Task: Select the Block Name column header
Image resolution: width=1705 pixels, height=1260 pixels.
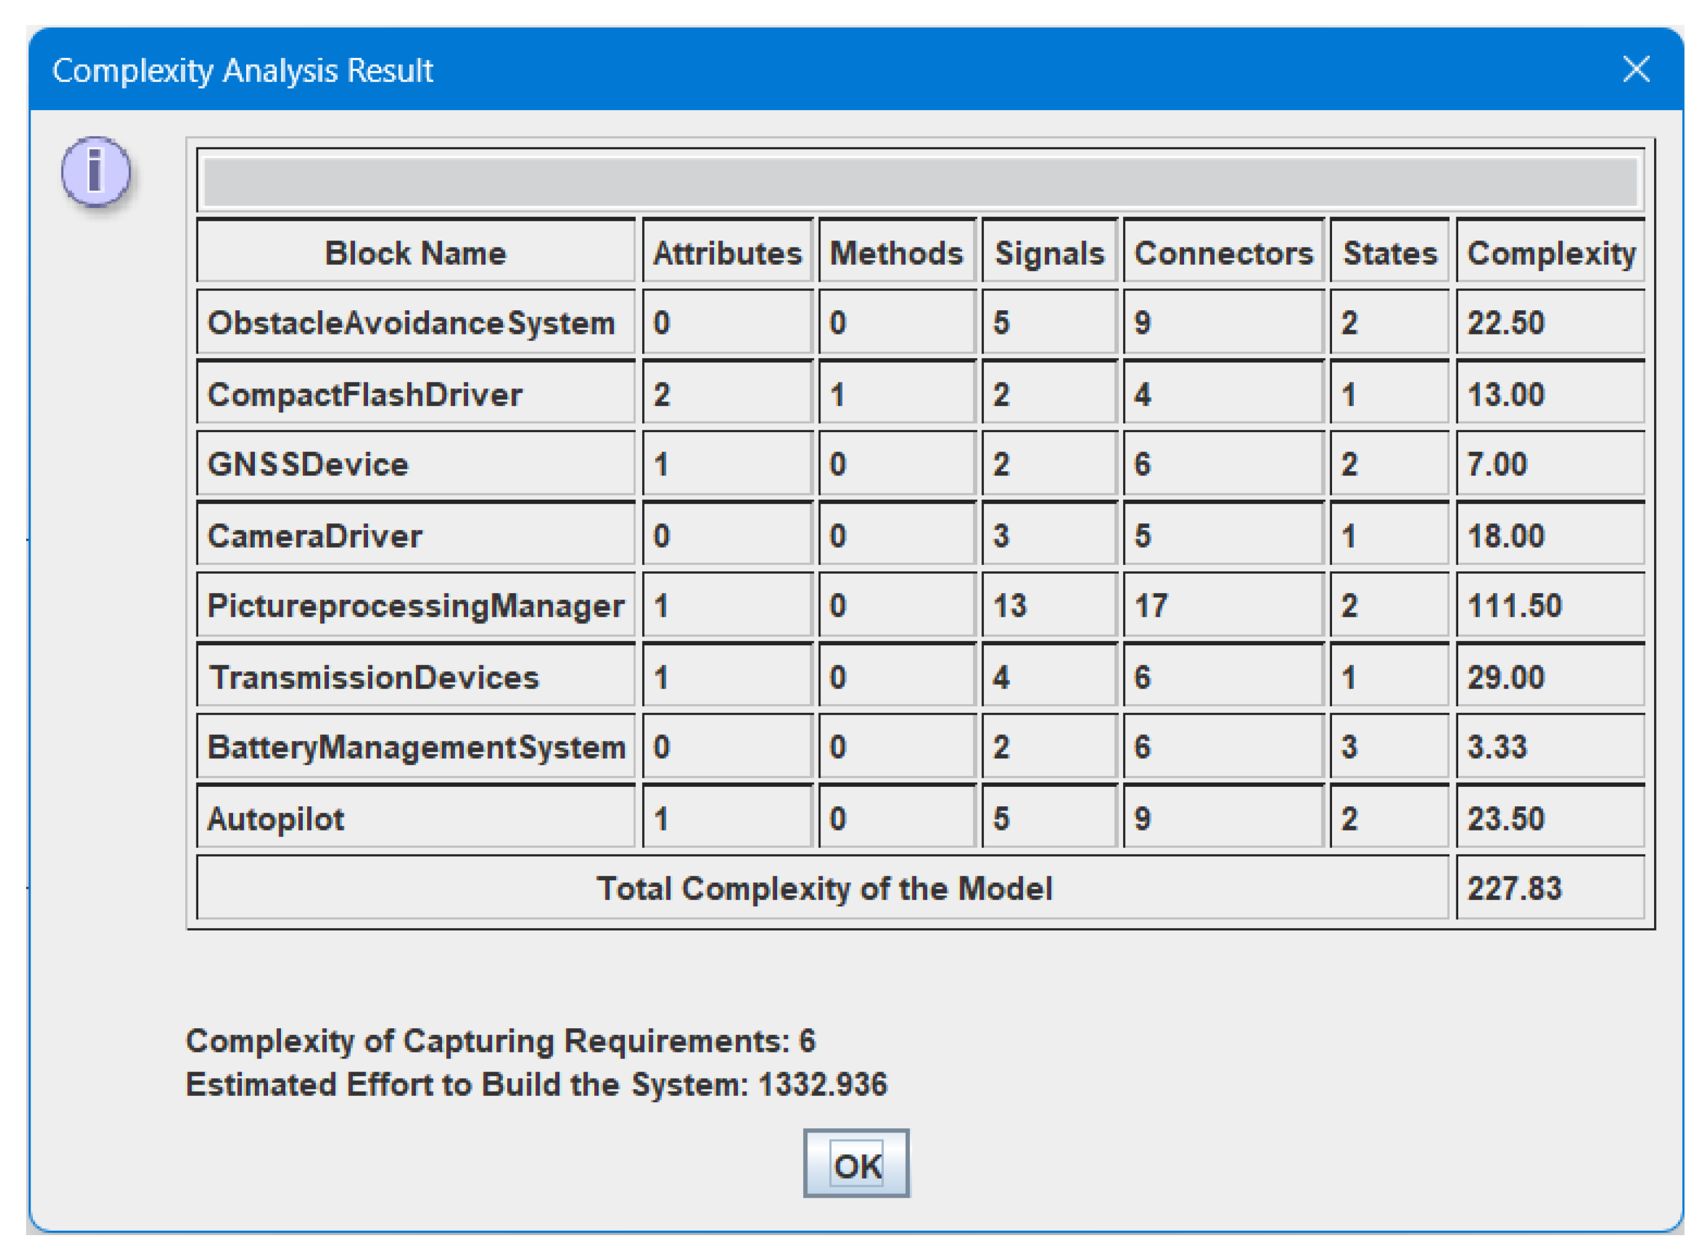Action: click(416, 252)
